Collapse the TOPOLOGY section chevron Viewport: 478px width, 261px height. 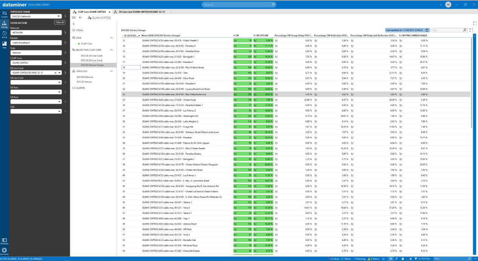[x=111, y=71]
